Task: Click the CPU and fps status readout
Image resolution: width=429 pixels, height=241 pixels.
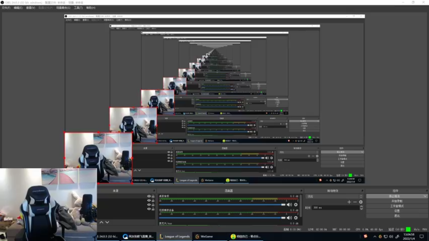Action: coord(370,230)
